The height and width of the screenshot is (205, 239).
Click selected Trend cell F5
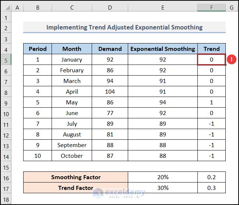click(211, 59)
